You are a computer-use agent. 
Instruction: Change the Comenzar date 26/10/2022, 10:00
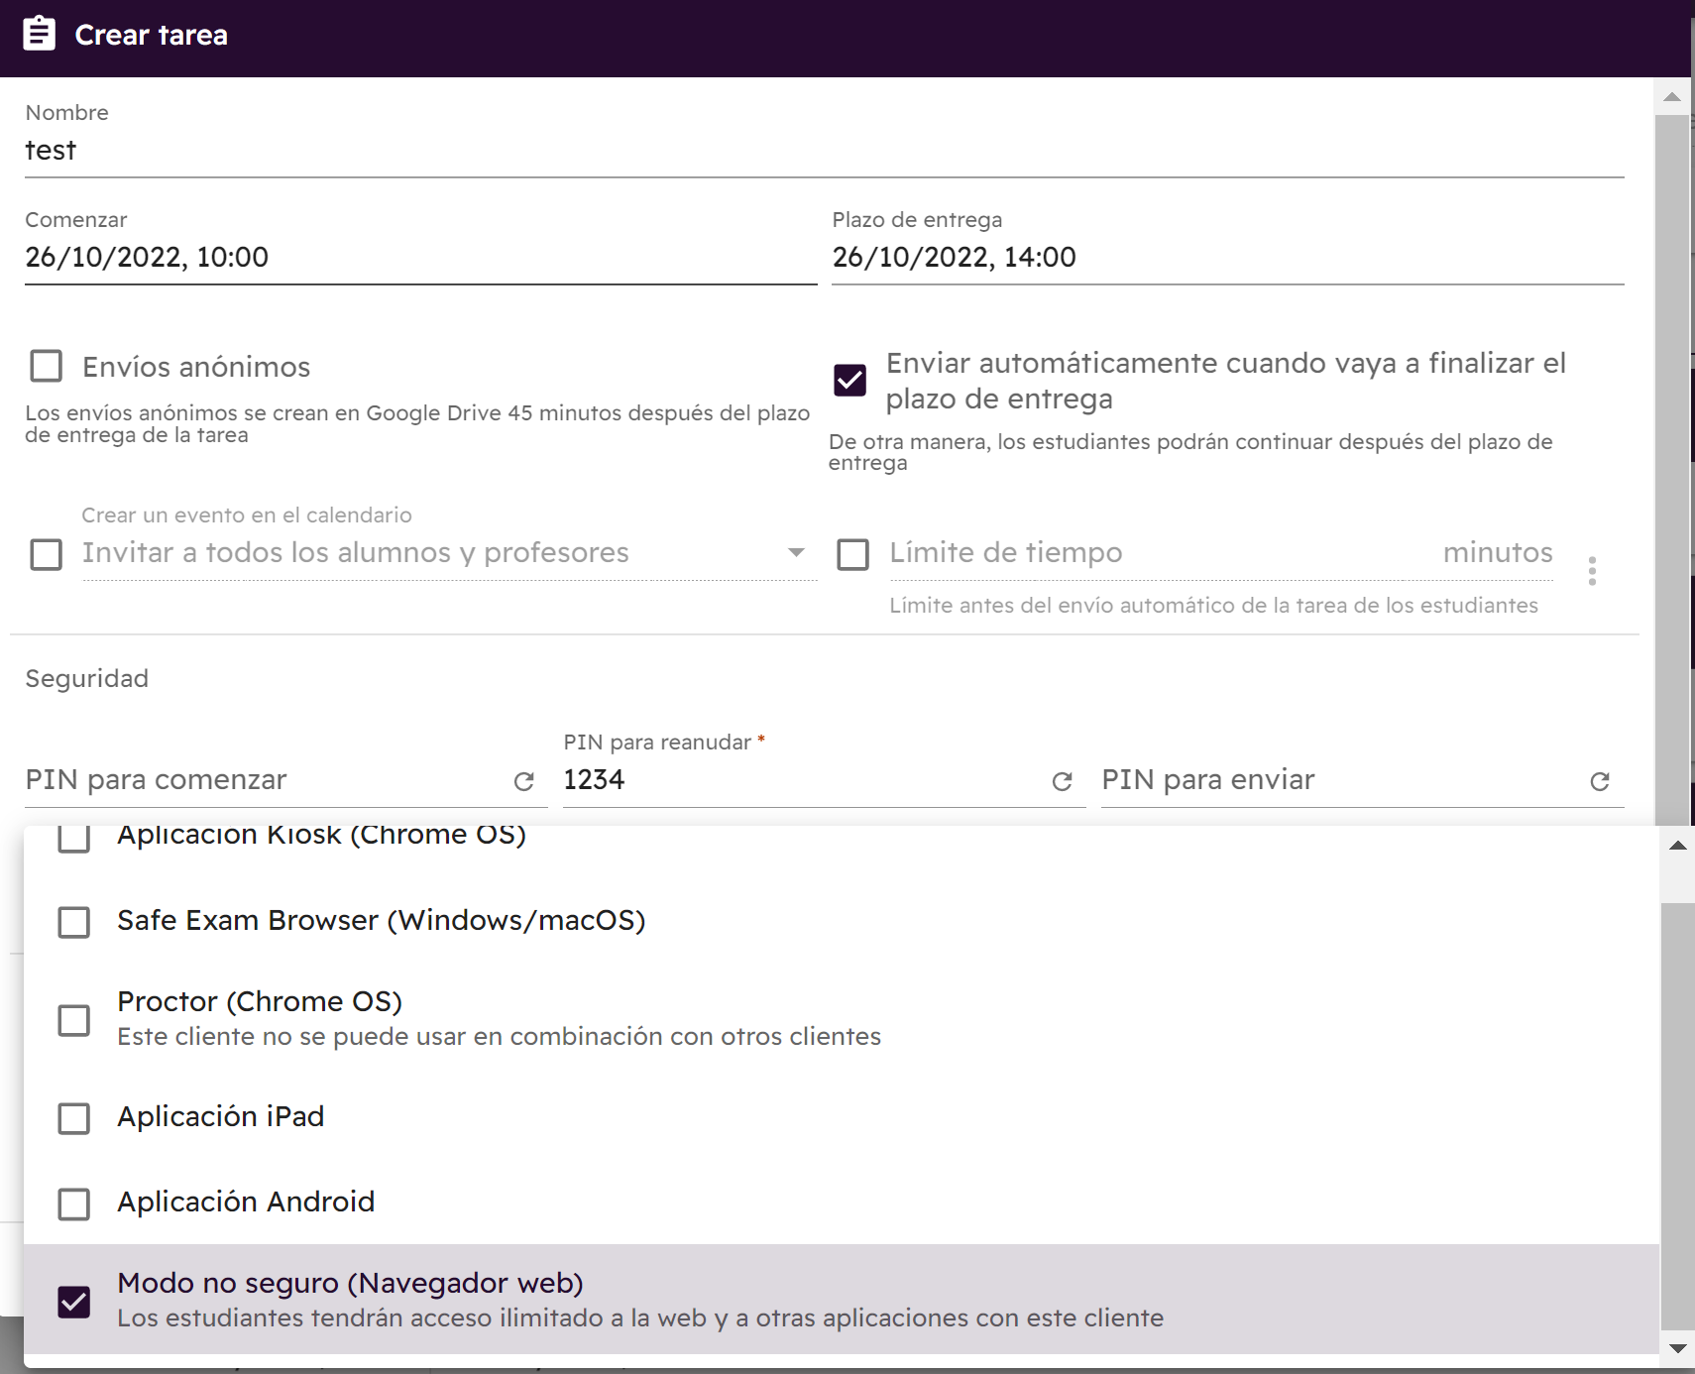420,258
